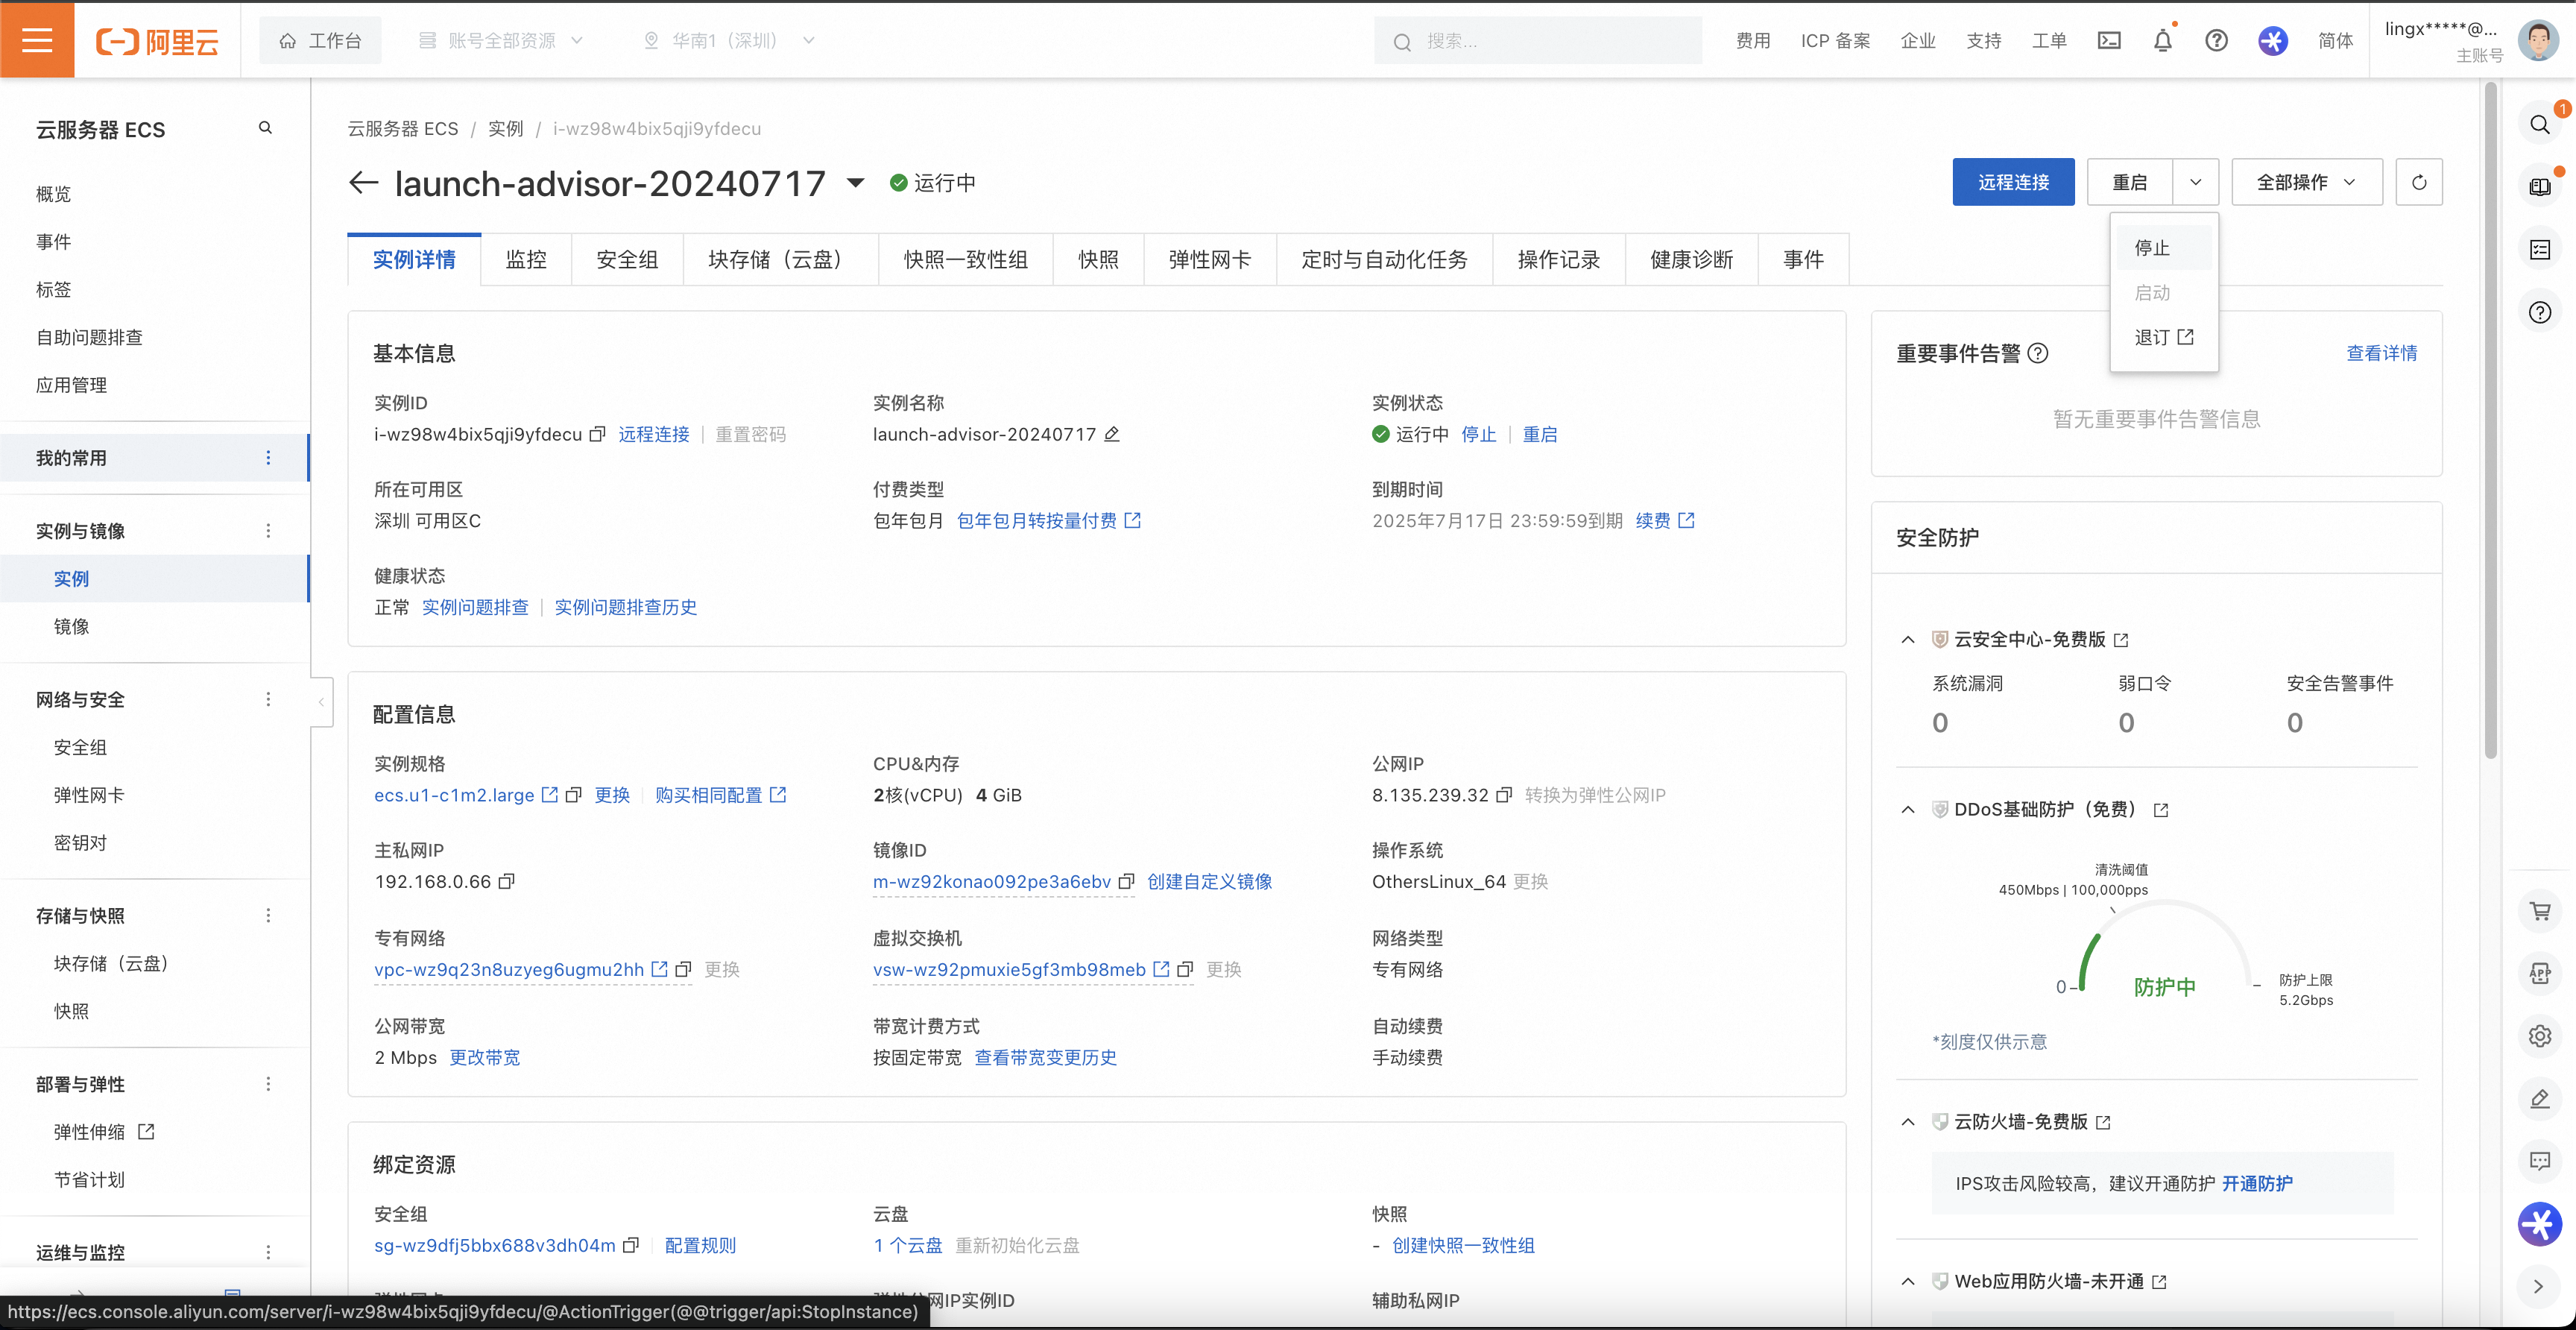The image size is (2576, 1330).
Task: Open the 工作台 workbench button
Action: (320, 41)
